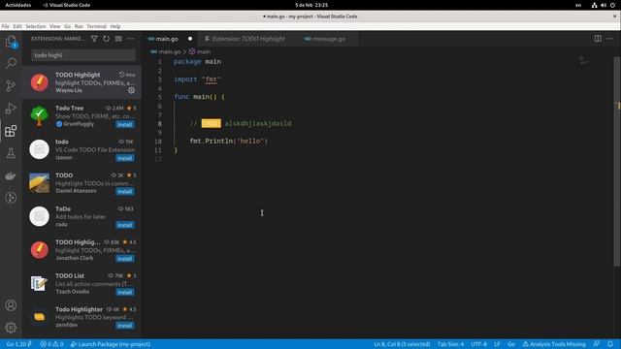Clear extensions search results icon
Screen dimensions: 621x349
(118, 39)
